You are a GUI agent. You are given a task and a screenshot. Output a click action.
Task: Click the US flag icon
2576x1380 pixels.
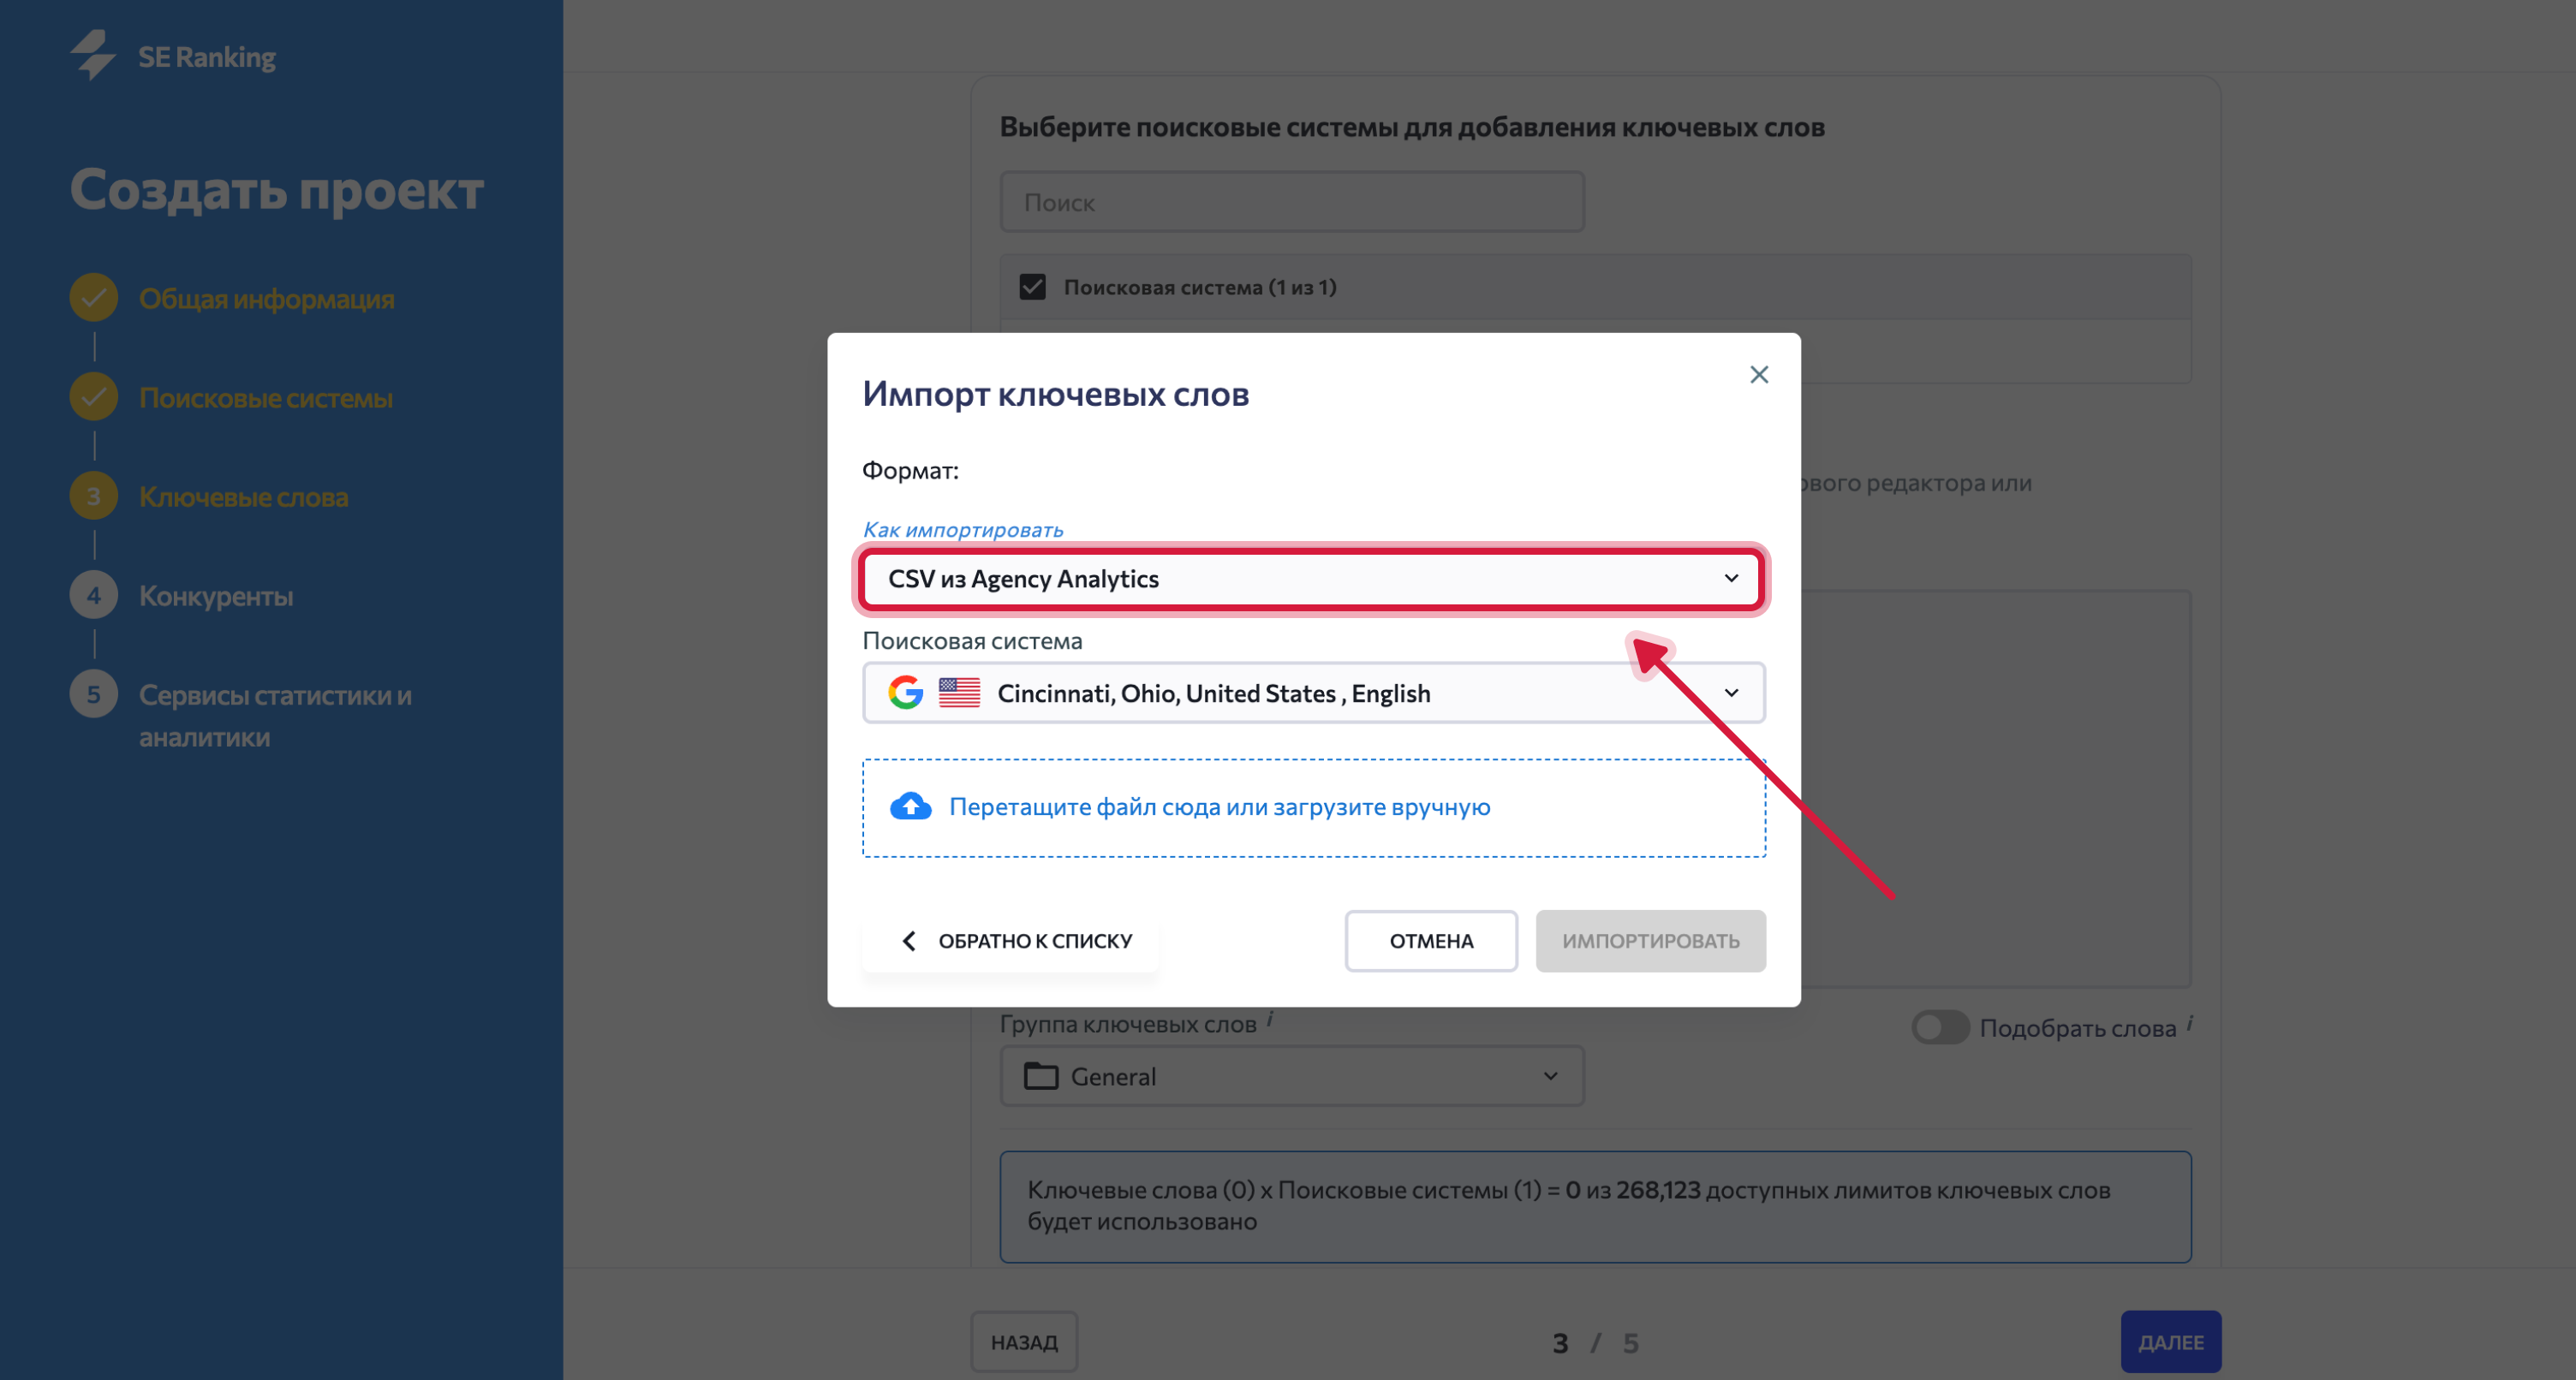pos(959,692)
